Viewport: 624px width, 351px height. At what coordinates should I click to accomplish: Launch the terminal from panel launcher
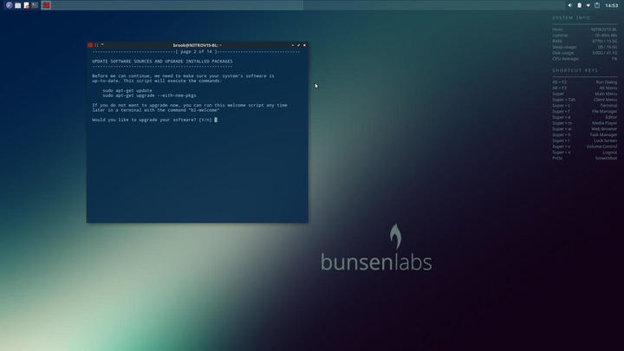point(35,5)
